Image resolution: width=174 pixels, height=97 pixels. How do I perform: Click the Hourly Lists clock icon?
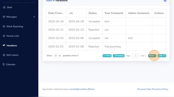[4, 36]
